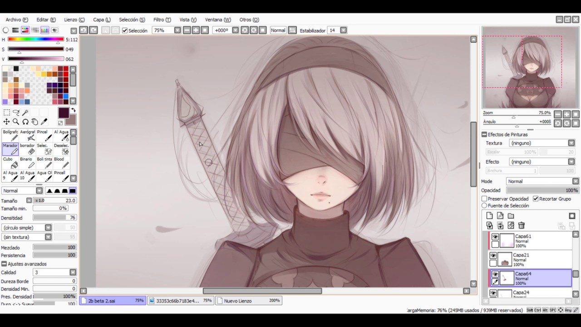Create a new layer in layers panel
The height and width of the screenshot is (327, 581).
click(x=489, y=216)
